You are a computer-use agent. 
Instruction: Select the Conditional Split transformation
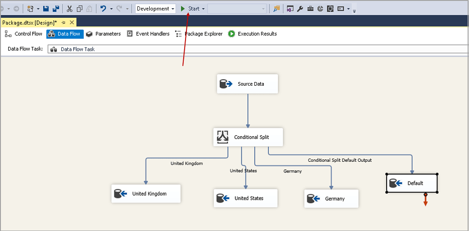pos(248,137)
